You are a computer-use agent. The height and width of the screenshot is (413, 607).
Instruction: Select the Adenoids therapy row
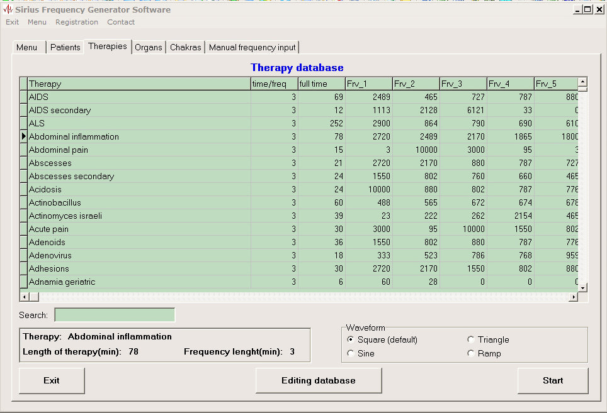point(299,242)
